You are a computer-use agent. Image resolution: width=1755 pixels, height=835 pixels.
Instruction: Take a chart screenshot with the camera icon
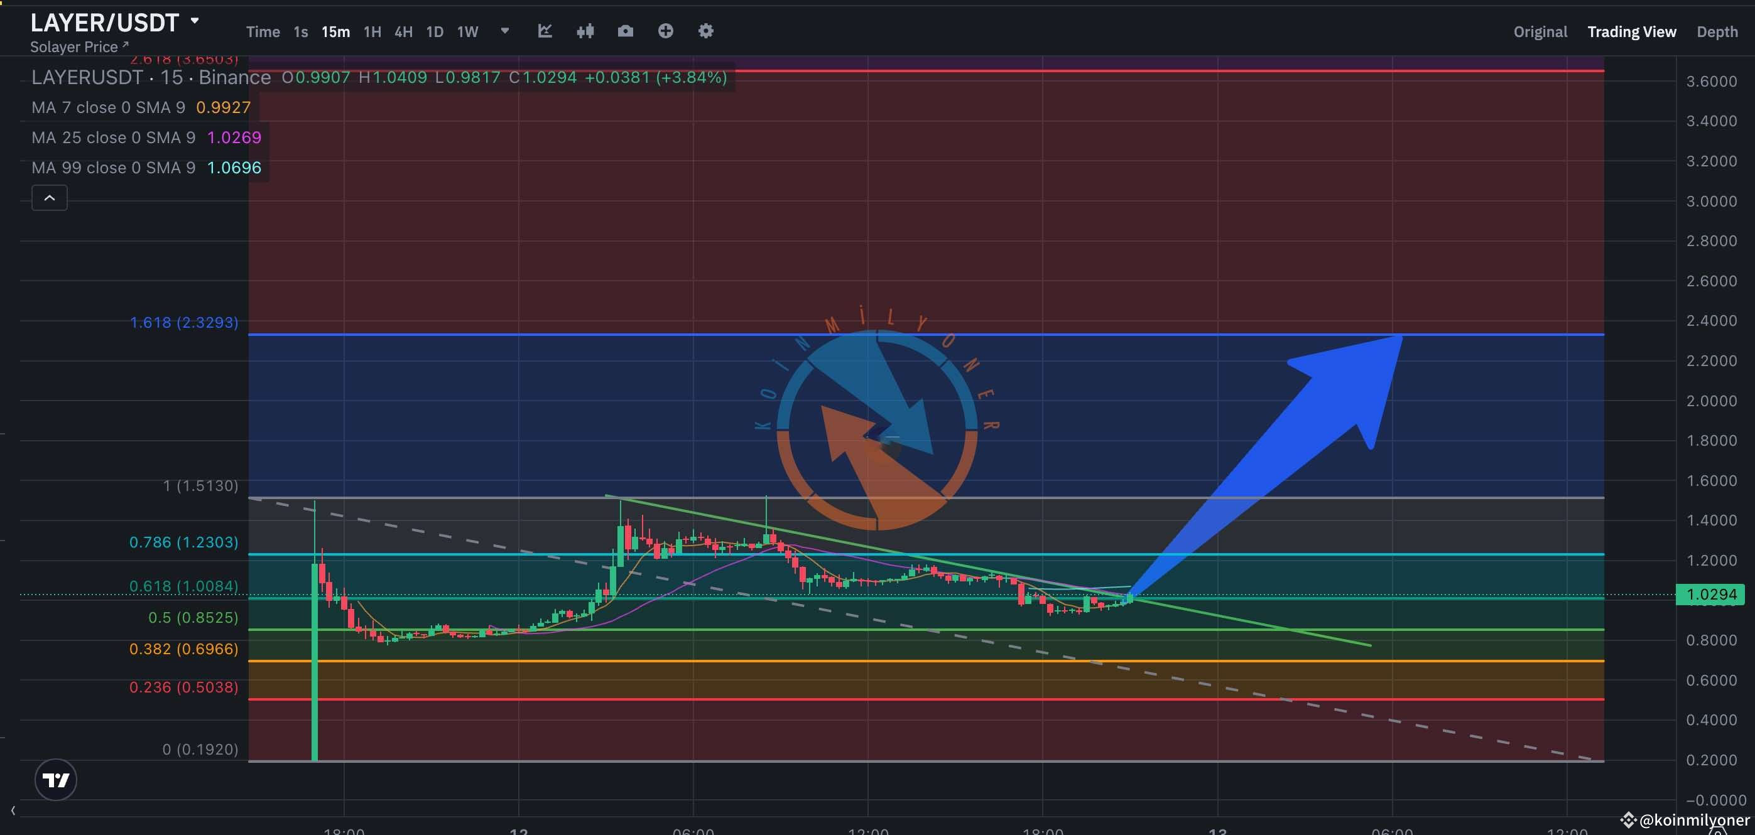(x=625, y=31)
